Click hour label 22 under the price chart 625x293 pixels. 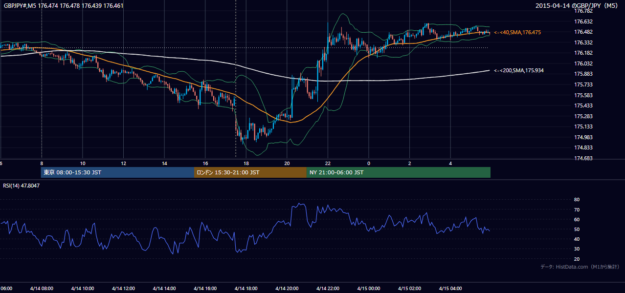[328, 163]
